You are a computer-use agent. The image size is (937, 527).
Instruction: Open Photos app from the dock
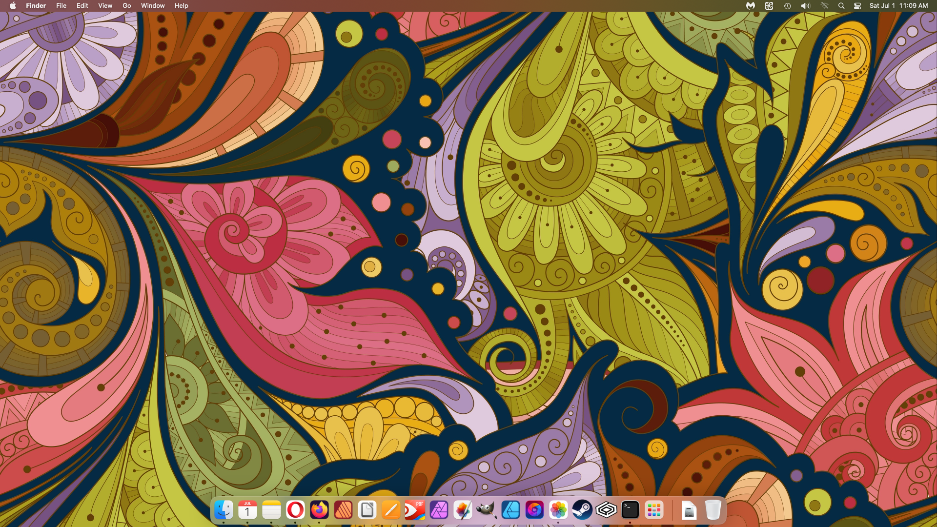[558, 510]
